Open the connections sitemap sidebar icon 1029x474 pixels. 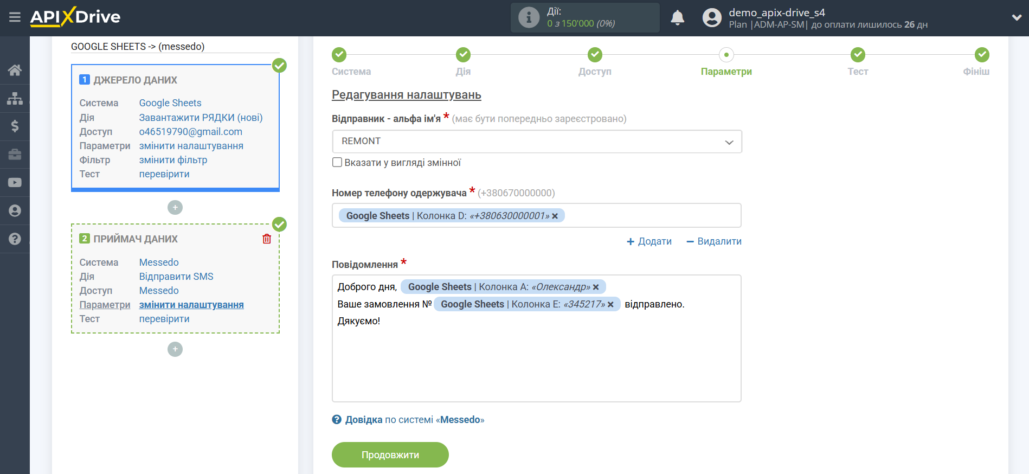tap(15, 98)
